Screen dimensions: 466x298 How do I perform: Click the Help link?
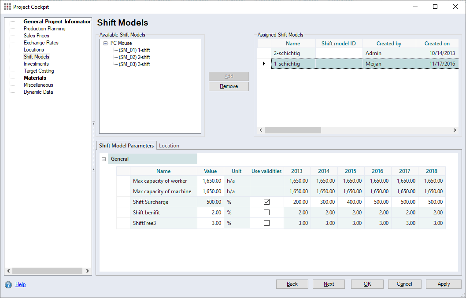tap(20, 284)
